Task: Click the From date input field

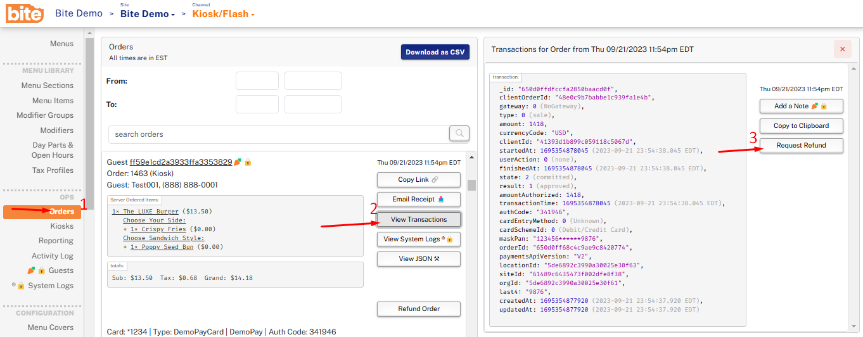Action: coord(257,81)
